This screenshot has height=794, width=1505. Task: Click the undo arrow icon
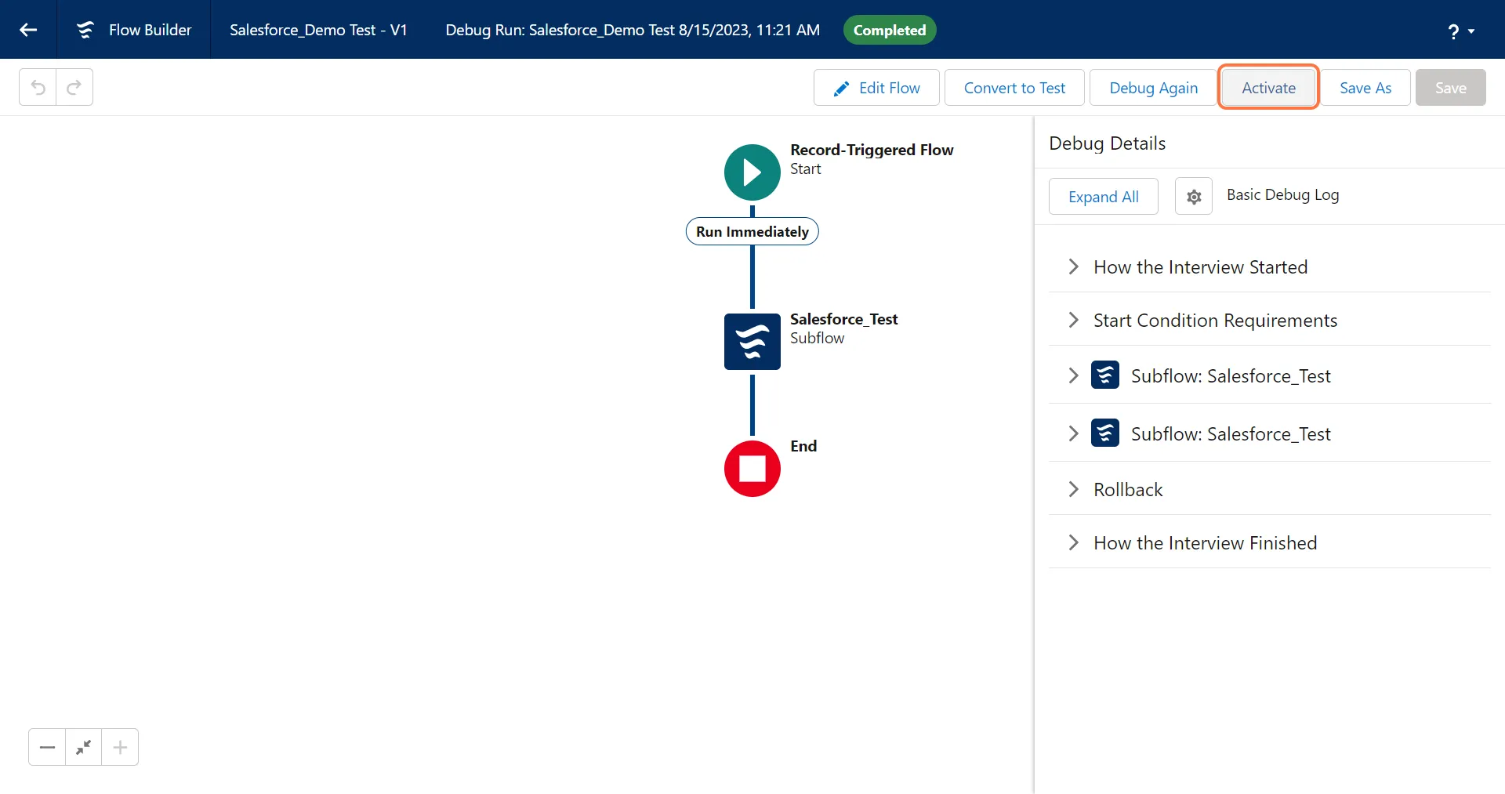(x=38, y=87)
